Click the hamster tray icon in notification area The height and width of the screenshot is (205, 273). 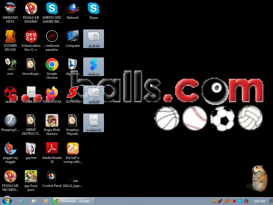coord(214,201)
